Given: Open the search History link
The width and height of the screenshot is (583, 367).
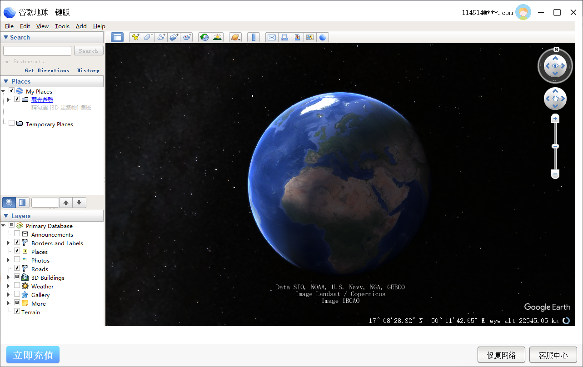Looking at the screenshot, I should [88, 70].
